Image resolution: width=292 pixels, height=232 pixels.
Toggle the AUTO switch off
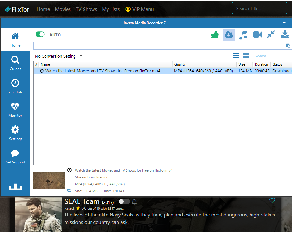[x=40, y=35]
